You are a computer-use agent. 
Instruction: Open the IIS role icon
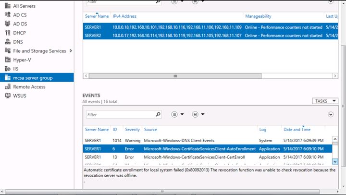pos(8,69)
